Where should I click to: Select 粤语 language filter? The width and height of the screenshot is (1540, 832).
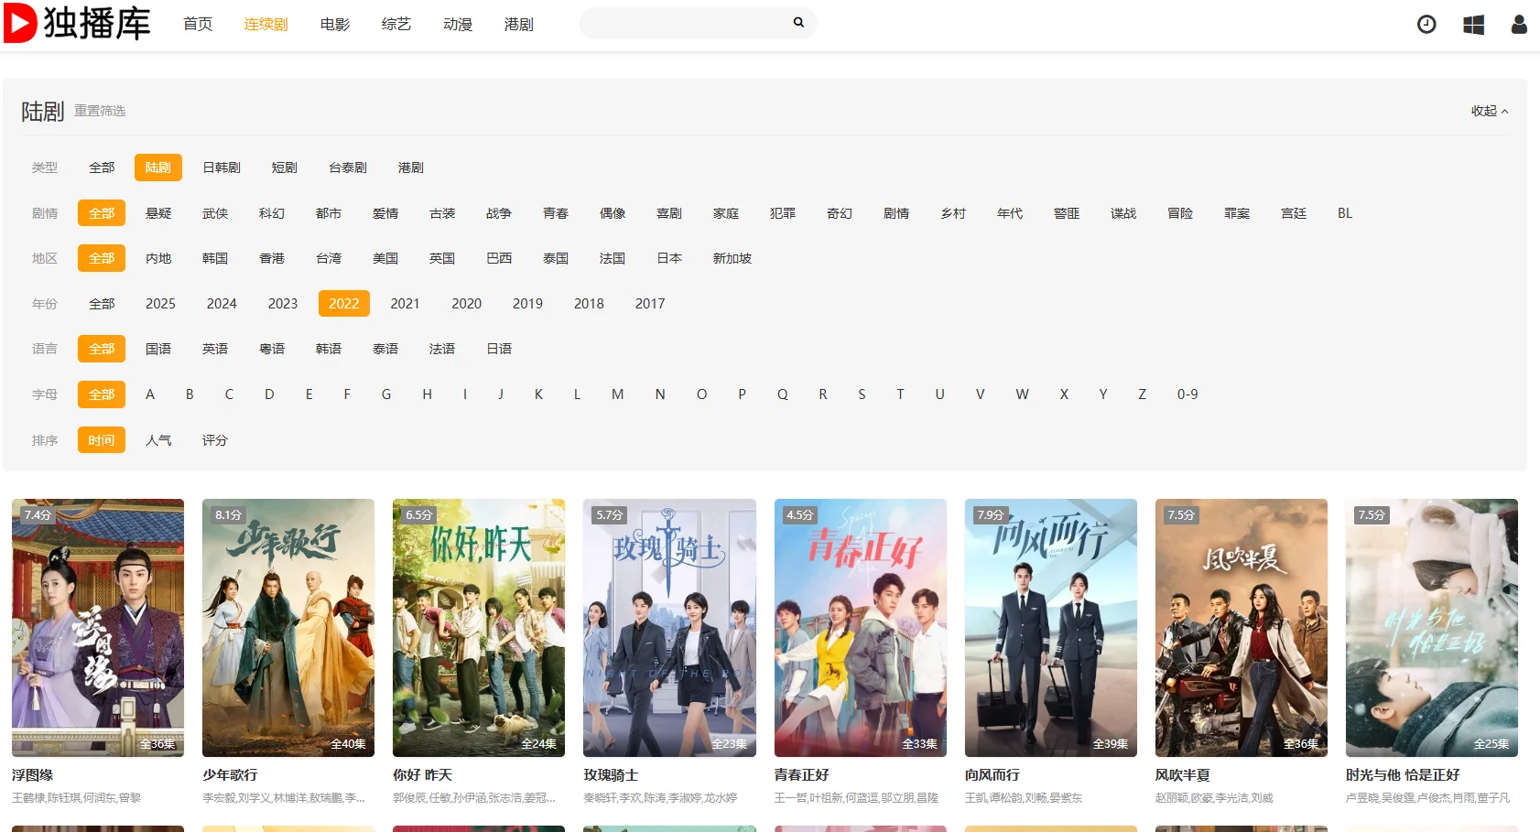tap(272, 349)
